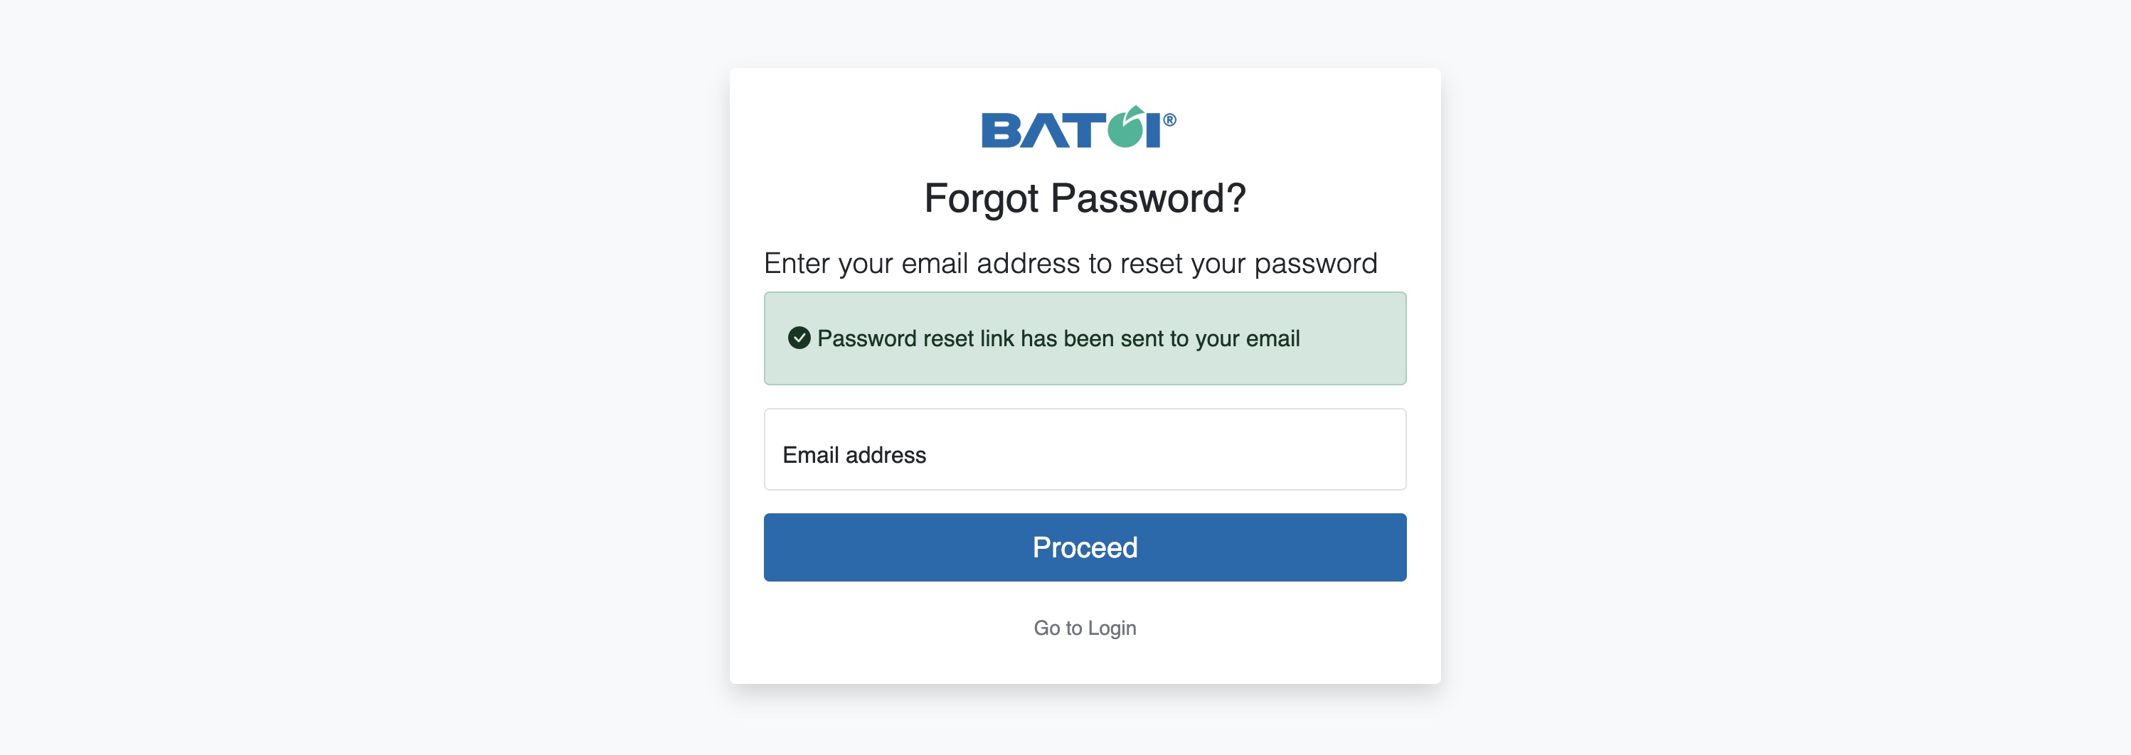Image resolution: width=2131 pixels, height=755 pixels.
Task: Click the Forgot Password heading
Action: (x=1085, y=198)
